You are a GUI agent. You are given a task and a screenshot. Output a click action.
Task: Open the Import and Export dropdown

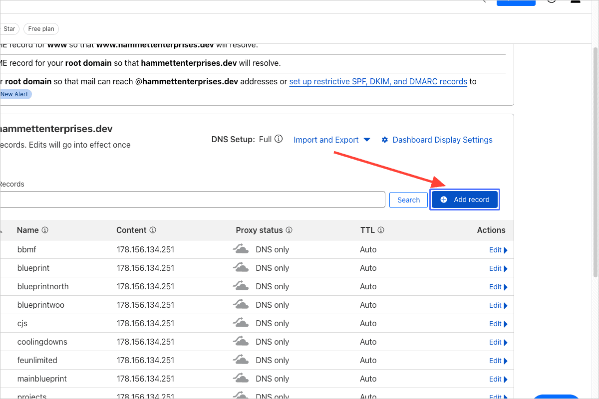(331, 140)
